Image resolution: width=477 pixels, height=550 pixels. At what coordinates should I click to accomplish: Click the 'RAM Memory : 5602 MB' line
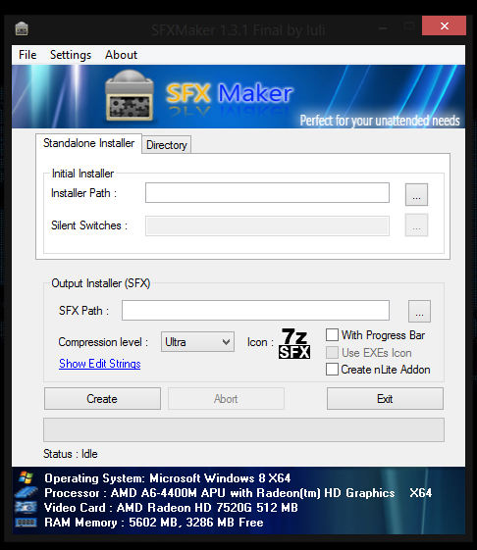[154, 523]
